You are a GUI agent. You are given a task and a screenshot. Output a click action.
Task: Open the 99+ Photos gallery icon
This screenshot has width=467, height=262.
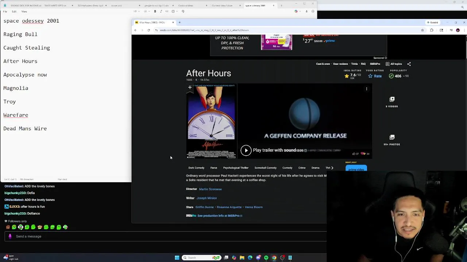click(392, 137)
